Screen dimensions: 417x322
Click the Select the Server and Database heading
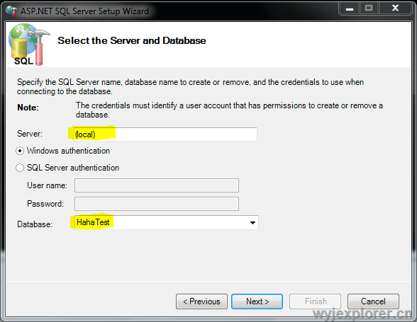coord(132,40)
